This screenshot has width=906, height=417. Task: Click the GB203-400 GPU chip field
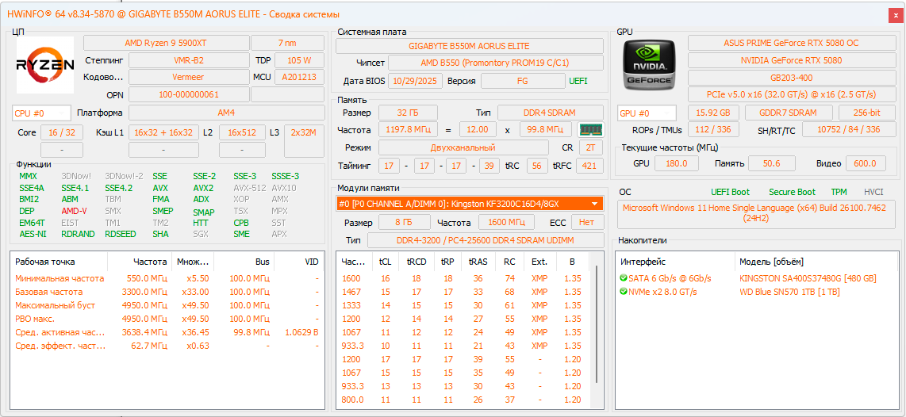(x=790, y=77)
